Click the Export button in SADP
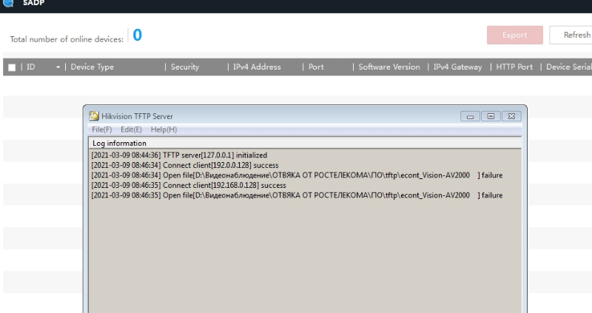The height and width of the screenshot is (313, 592). pyautogui.click(x=514, y=35)
